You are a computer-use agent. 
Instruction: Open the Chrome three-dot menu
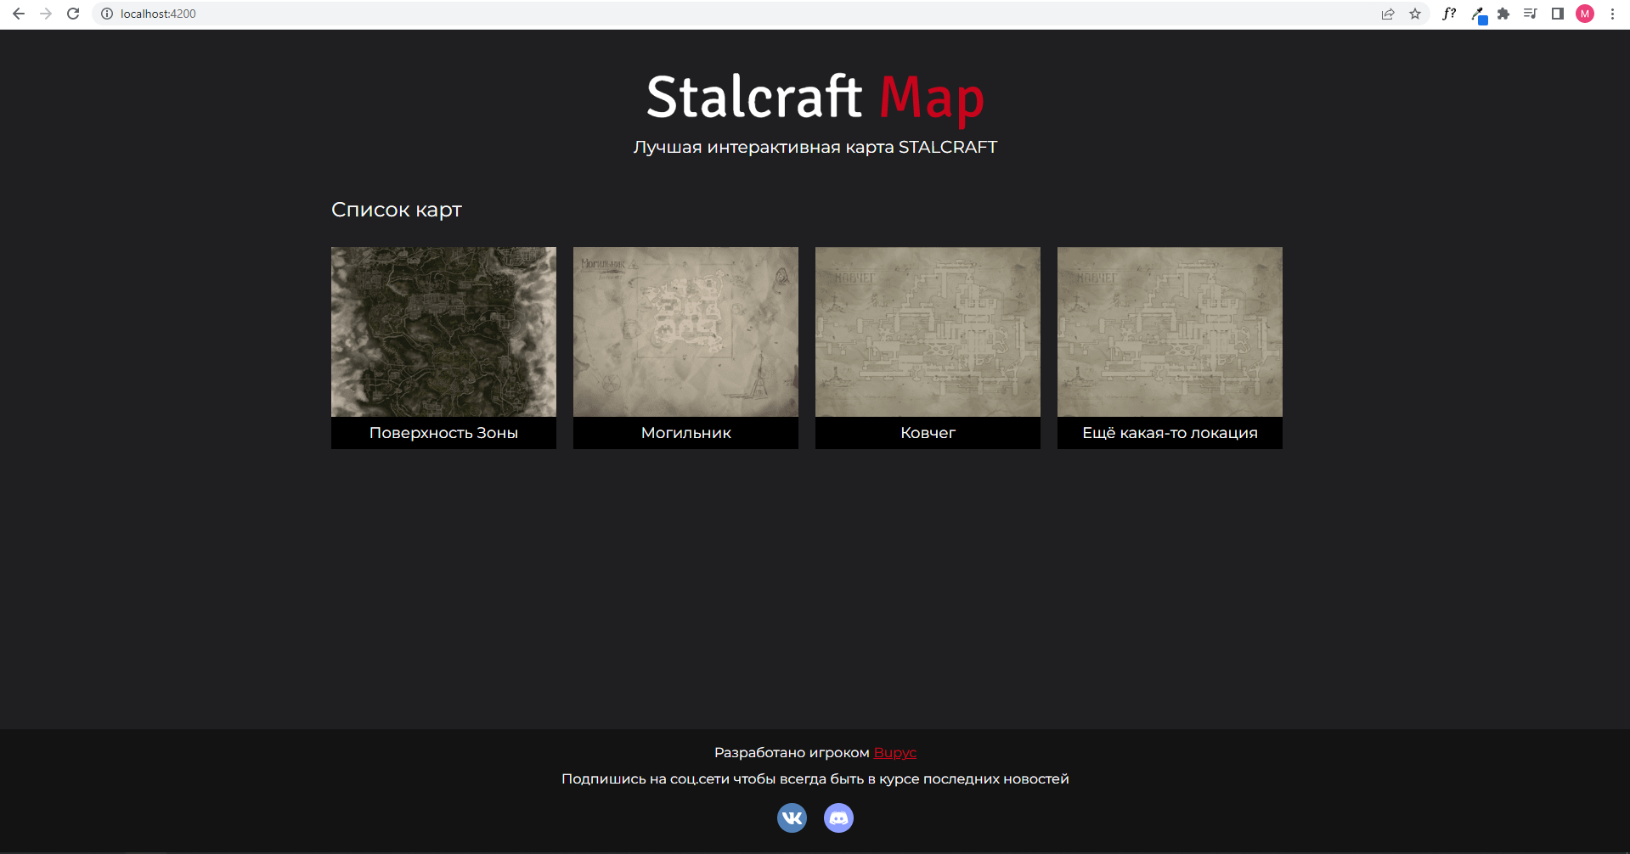tap(1612, 14)
